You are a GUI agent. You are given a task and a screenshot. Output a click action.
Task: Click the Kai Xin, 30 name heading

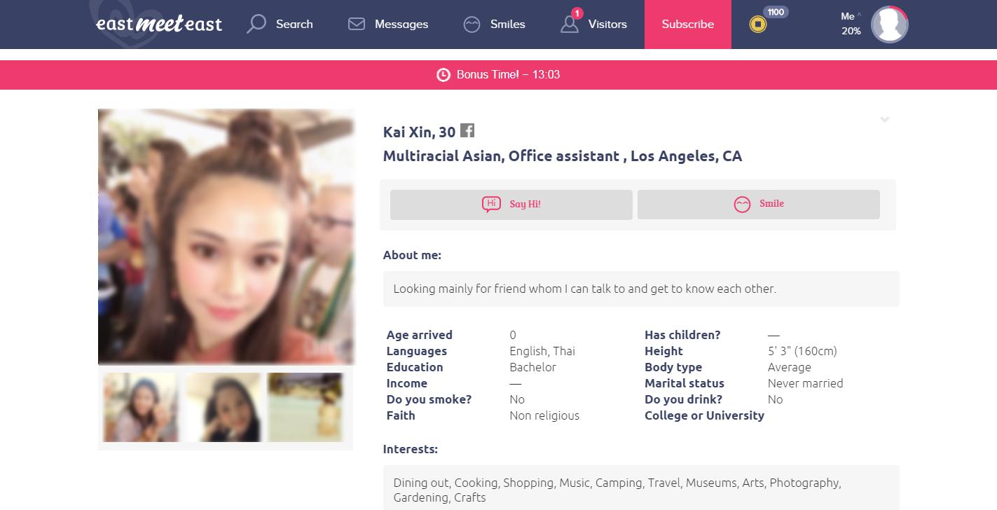(419, 132)
